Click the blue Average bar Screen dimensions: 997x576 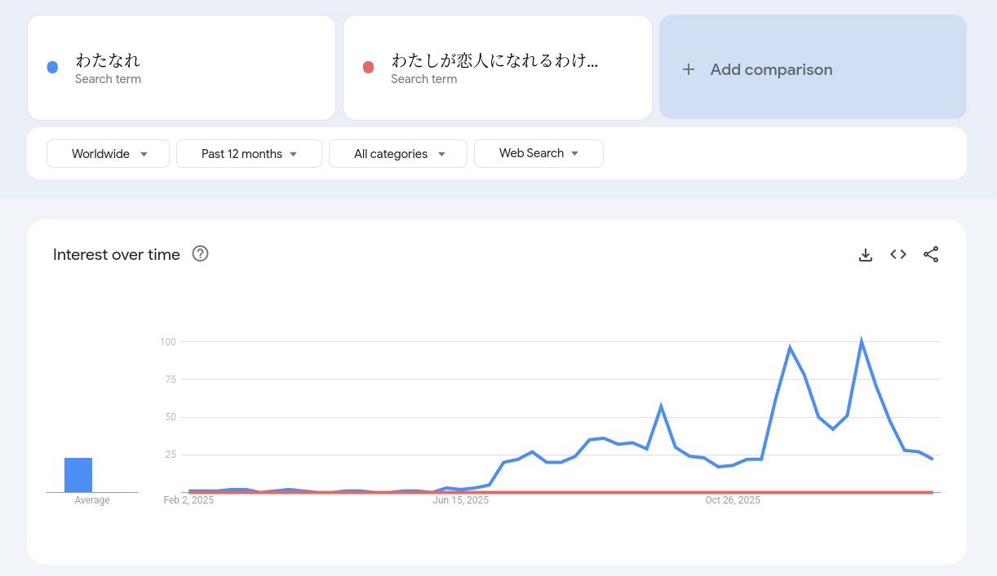coord(78,475)
